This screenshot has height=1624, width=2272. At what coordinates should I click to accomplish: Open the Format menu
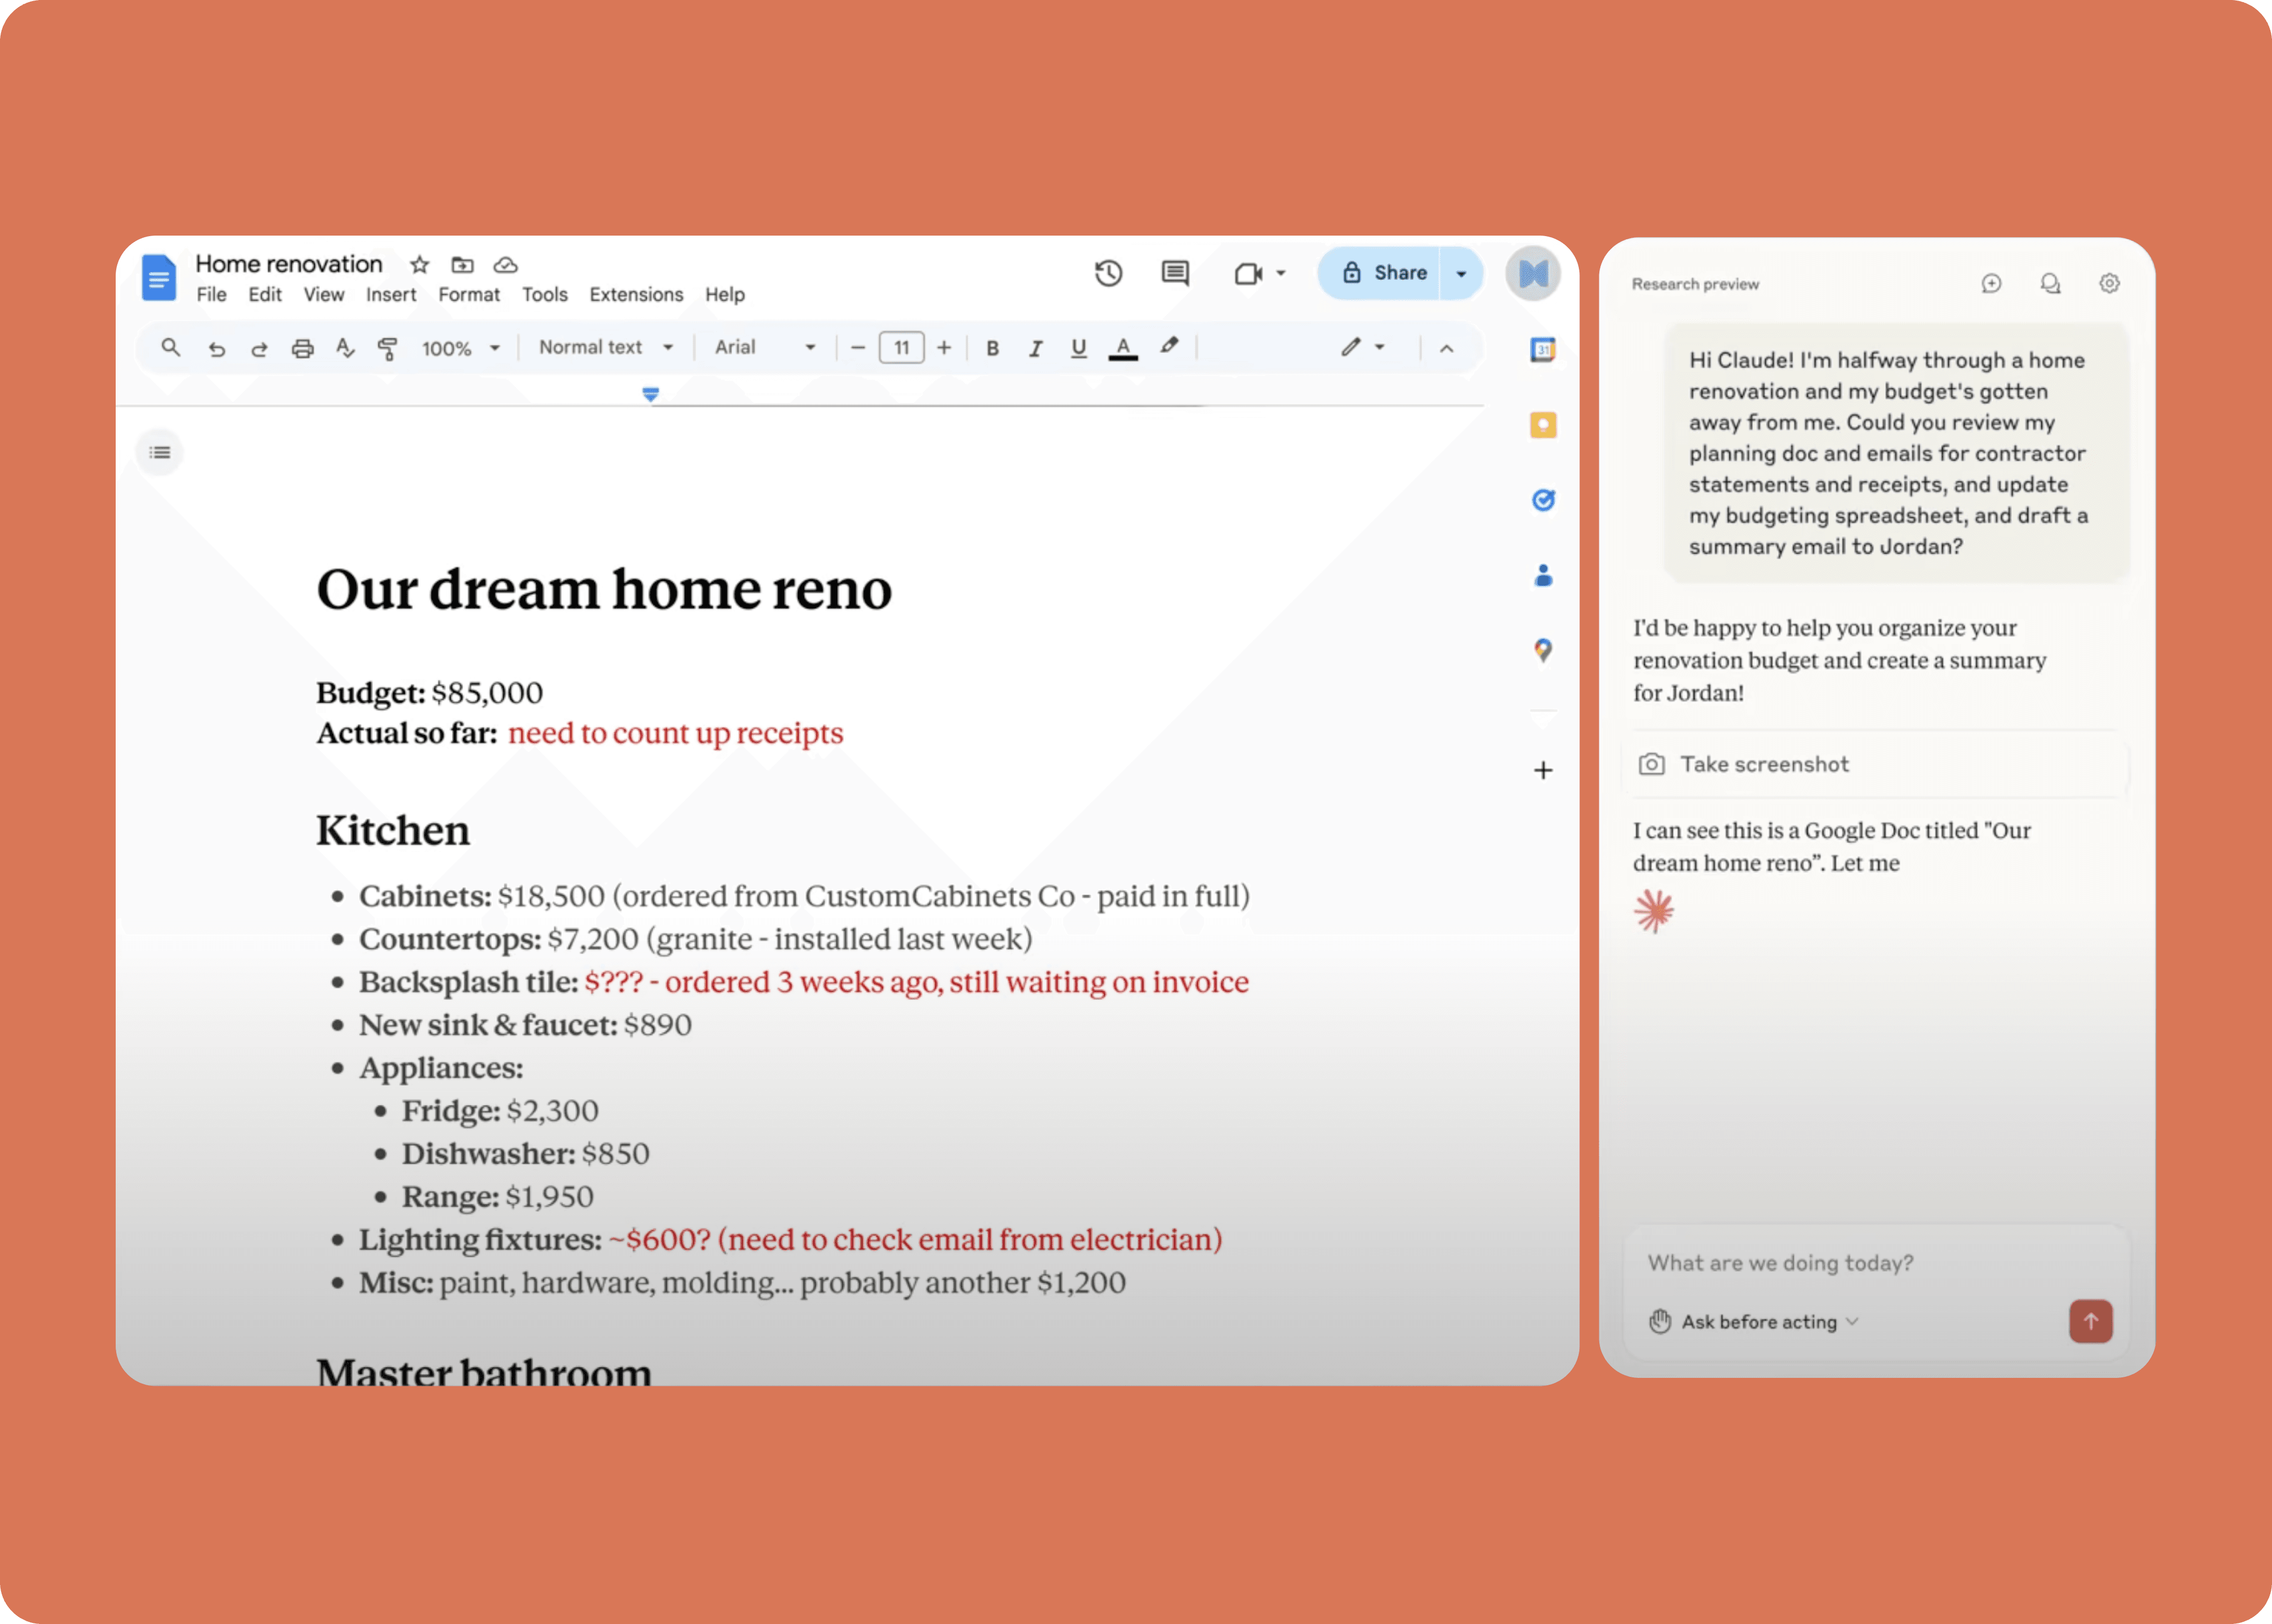468,295
